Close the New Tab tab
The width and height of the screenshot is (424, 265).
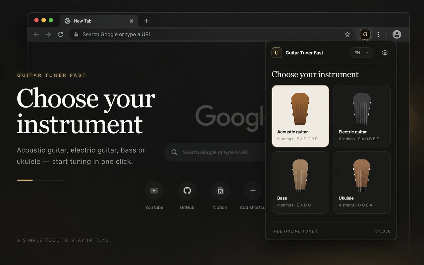131,21
